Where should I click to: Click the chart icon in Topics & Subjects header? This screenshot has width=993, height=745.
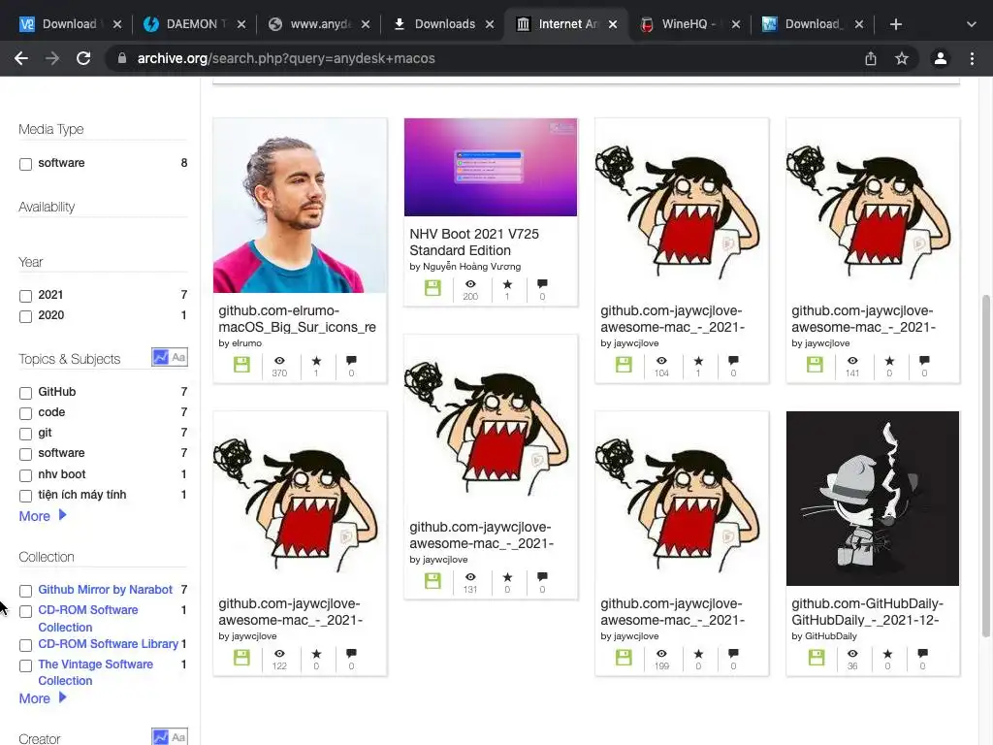click(x=161, y=357)
